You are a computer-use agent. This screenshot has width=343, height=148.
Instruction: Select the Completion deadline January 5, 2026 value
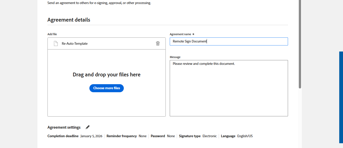click(91, 136)
